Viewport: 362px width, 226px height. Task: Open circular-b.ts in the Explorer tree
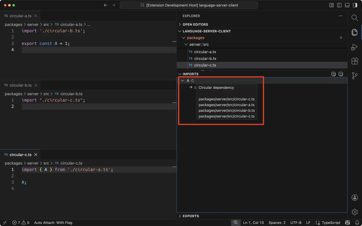(x=205, y=59)
